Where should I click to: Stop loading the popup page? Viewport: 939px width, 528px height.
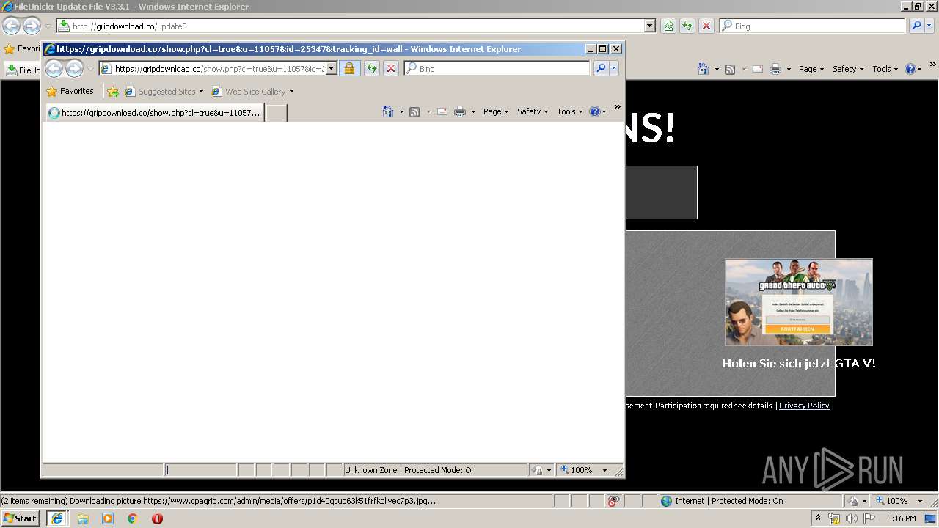tap(391, 68)
